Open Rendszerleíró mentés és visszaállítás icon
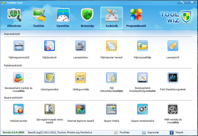Viewport: 198px width, 136px height. [19, 78]
